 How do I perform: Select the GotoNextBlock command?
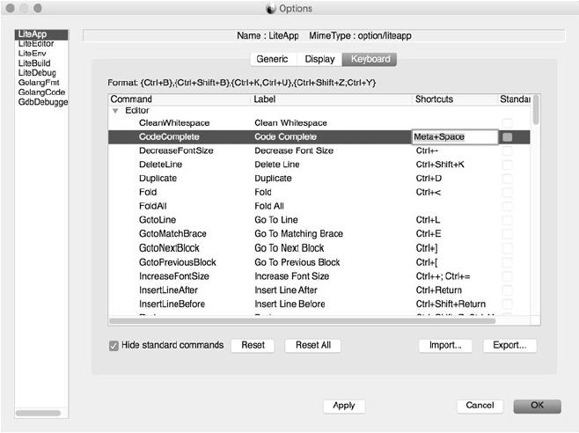[x=169, y=248]
